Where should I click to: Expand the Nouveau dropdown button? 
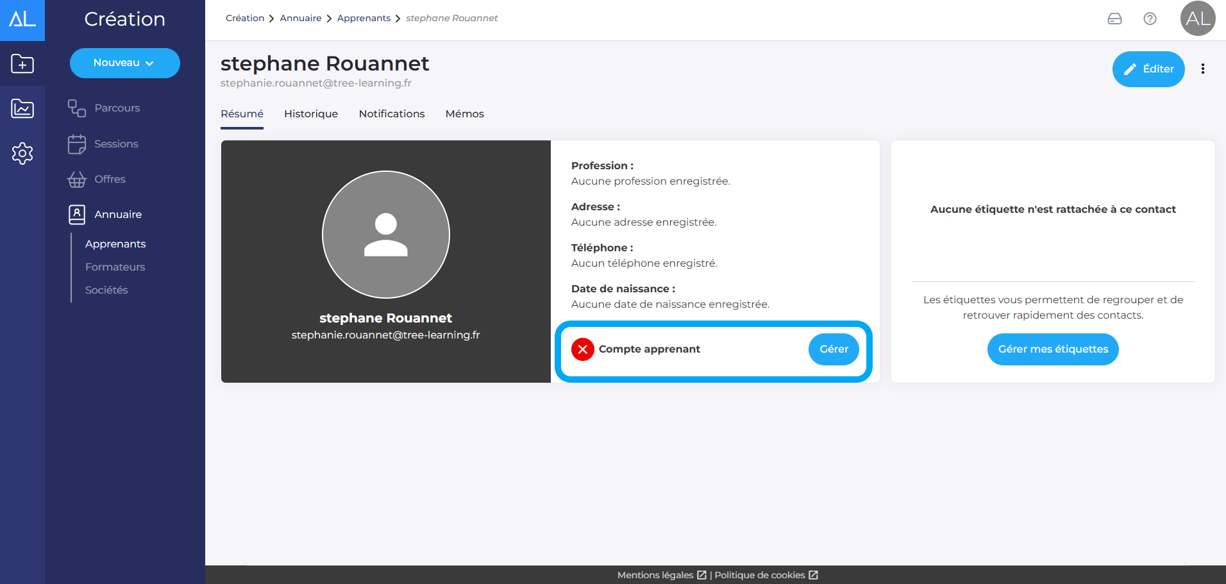click(x=124, y=63)
